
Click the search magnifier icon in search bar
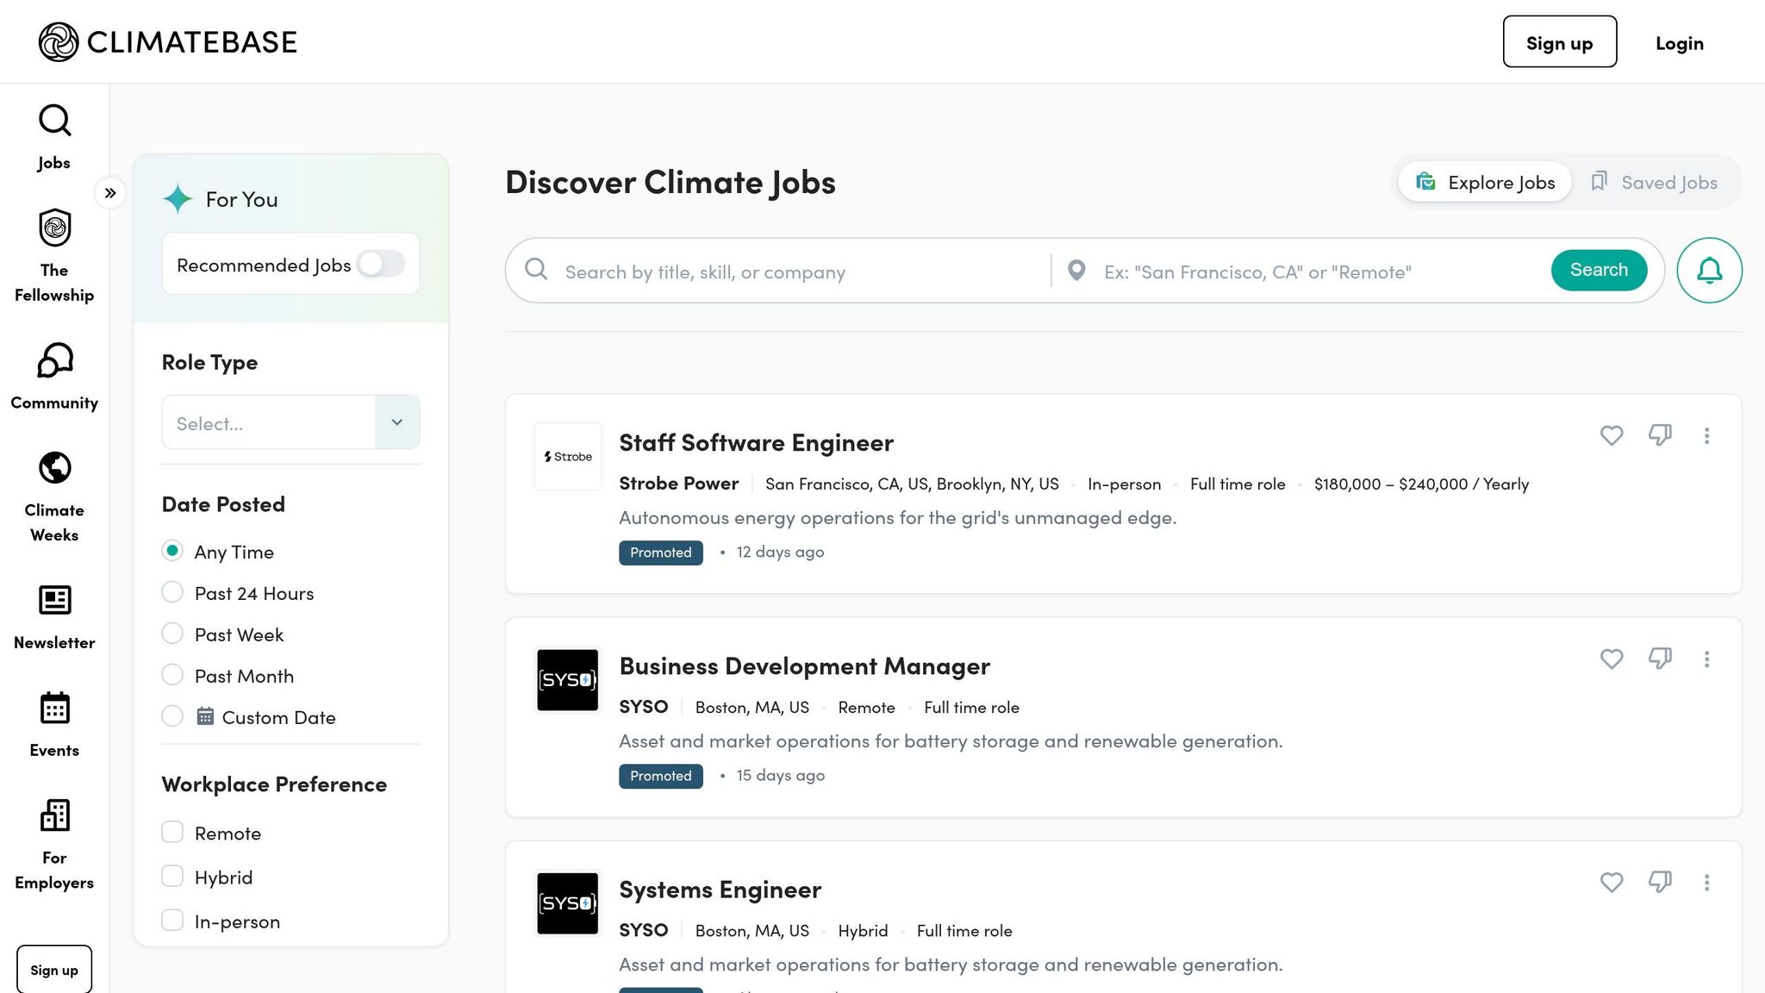536,270
